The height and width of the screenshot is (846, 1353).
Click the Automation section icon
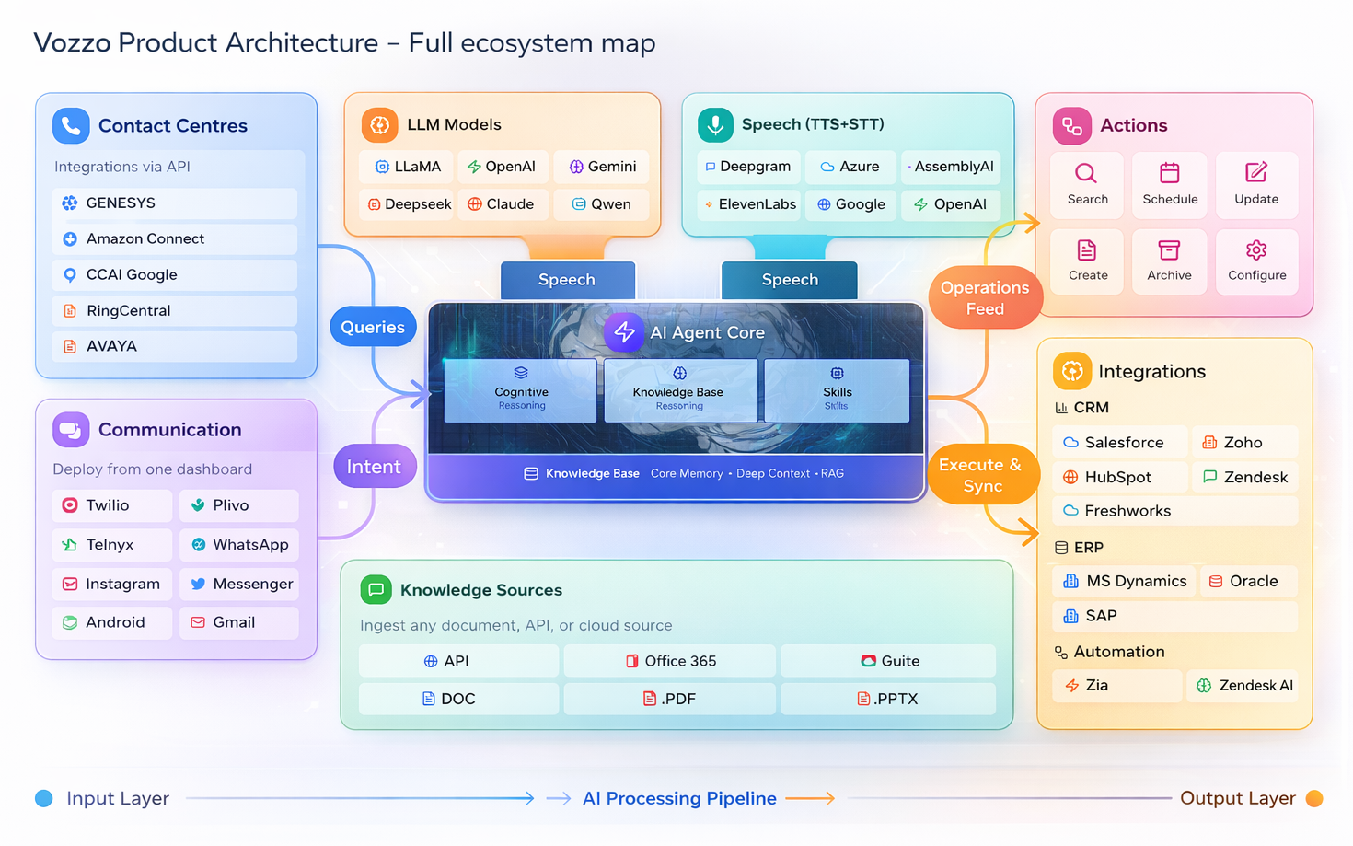coord(1061,653)
